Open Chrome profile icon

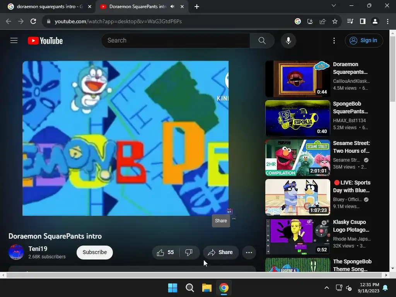[x=375, y=22]
